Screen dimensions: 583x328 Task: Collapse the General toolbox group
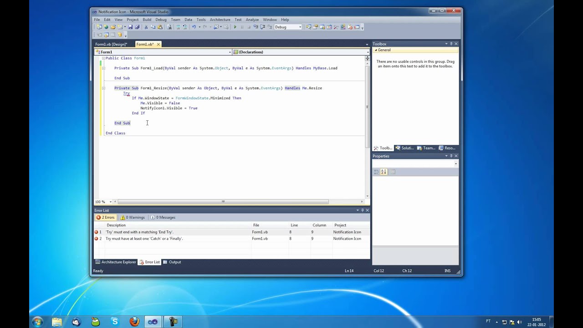pyautogui.click(x=375, y=50)
